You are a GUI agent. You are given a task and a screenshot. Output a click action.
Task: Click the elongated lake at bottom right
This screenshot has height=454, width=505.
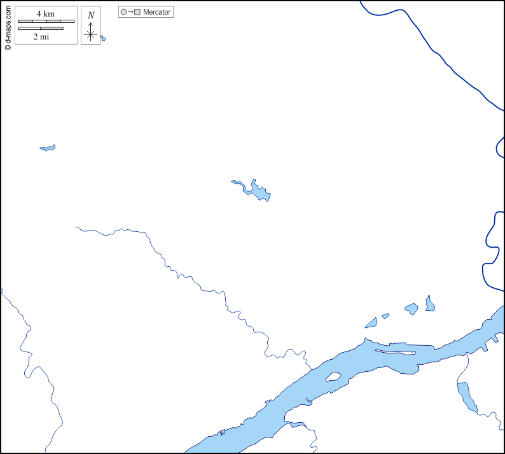466,396
